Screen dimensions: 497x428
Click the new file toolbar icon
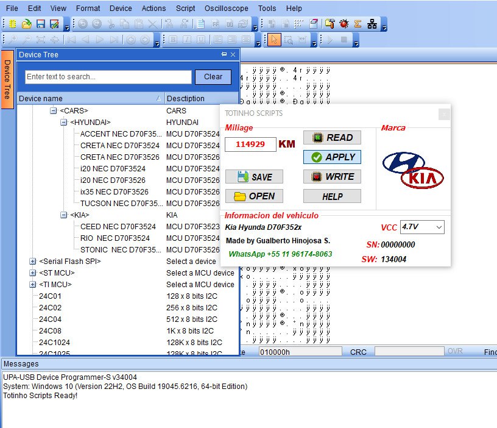click(x=13, y=24)
